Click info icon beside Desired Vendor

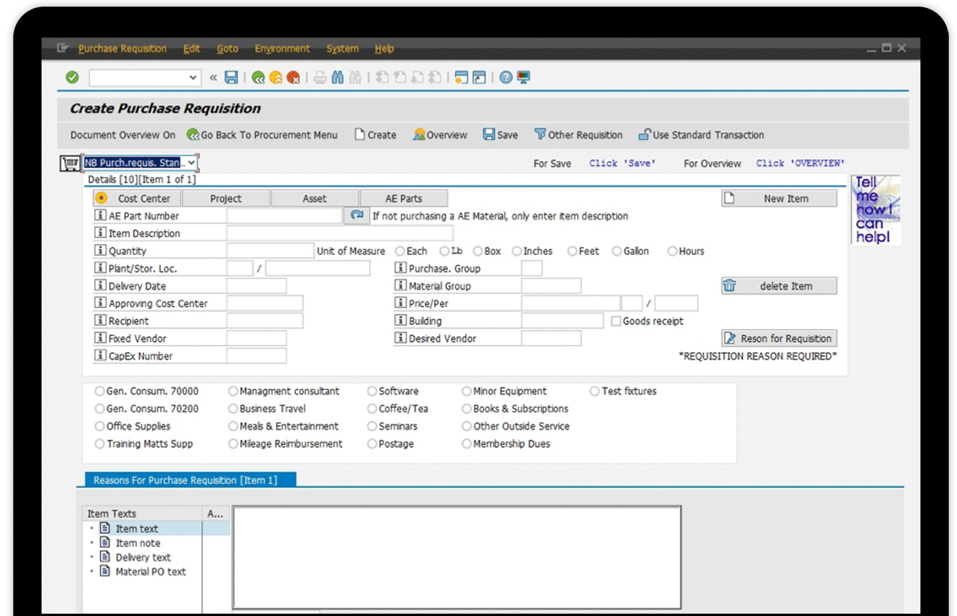coord(400,338)
